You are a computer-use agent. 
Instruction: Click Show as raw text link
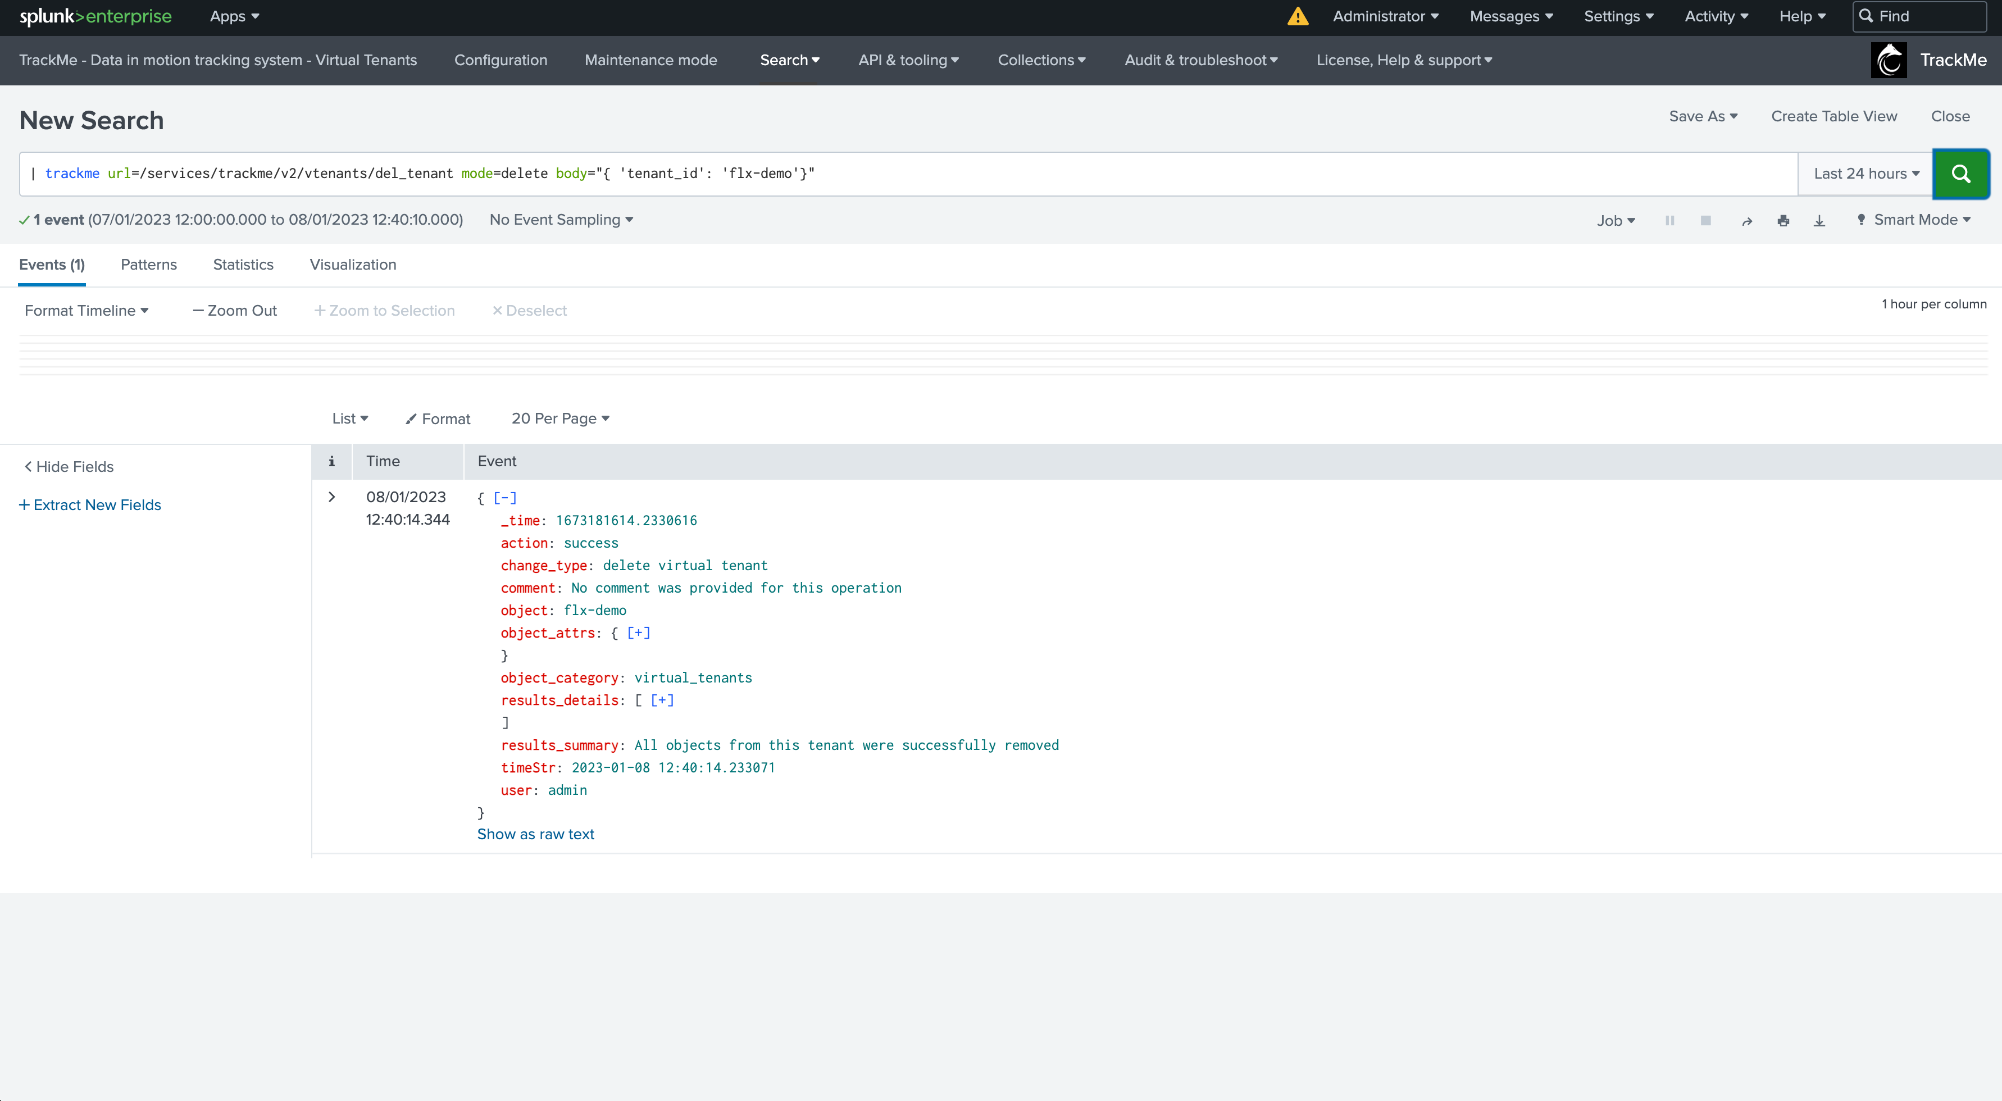coord(535,835)
